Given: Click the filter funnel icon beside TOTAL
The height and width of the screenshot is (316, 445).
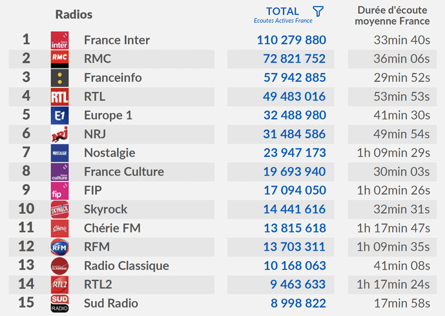Looking at the screenshot, I should click(318, 12).
